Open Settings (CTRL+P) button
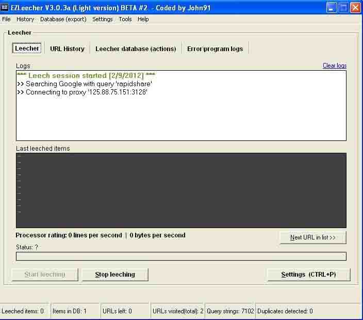Screen dimensions: 363x320 308,275
